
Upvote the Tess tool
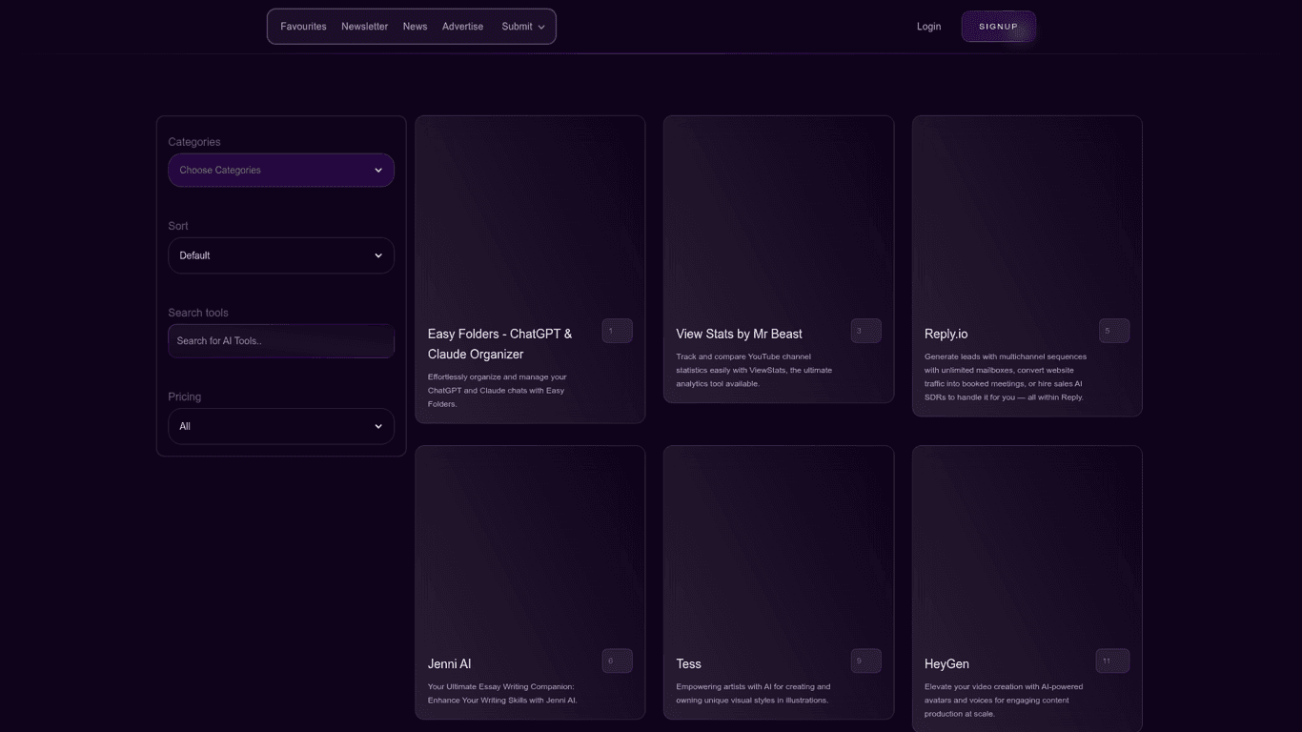pos(865,661)
